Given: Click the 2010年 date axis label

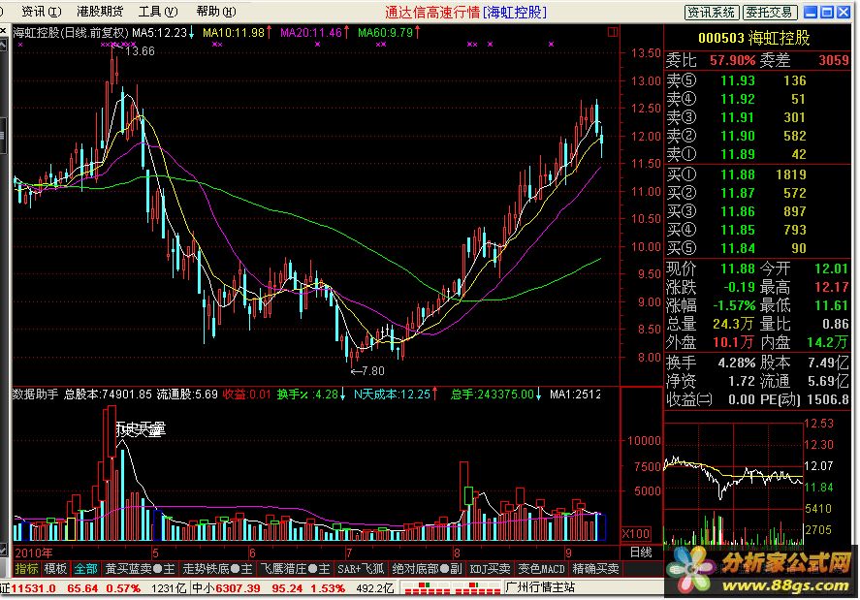Looking at the screenshot, I should click(33, 553).
